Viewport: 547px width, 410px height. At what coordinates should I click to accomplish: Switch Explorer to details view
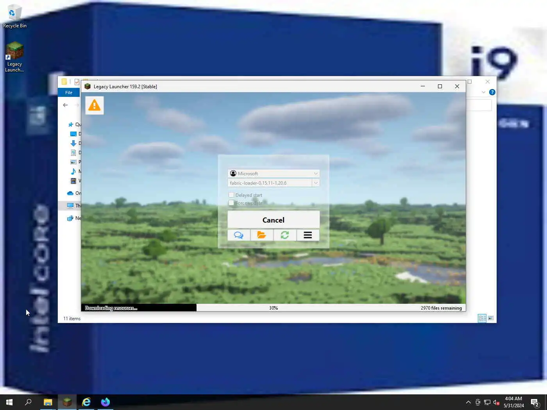tap(483, 318)
